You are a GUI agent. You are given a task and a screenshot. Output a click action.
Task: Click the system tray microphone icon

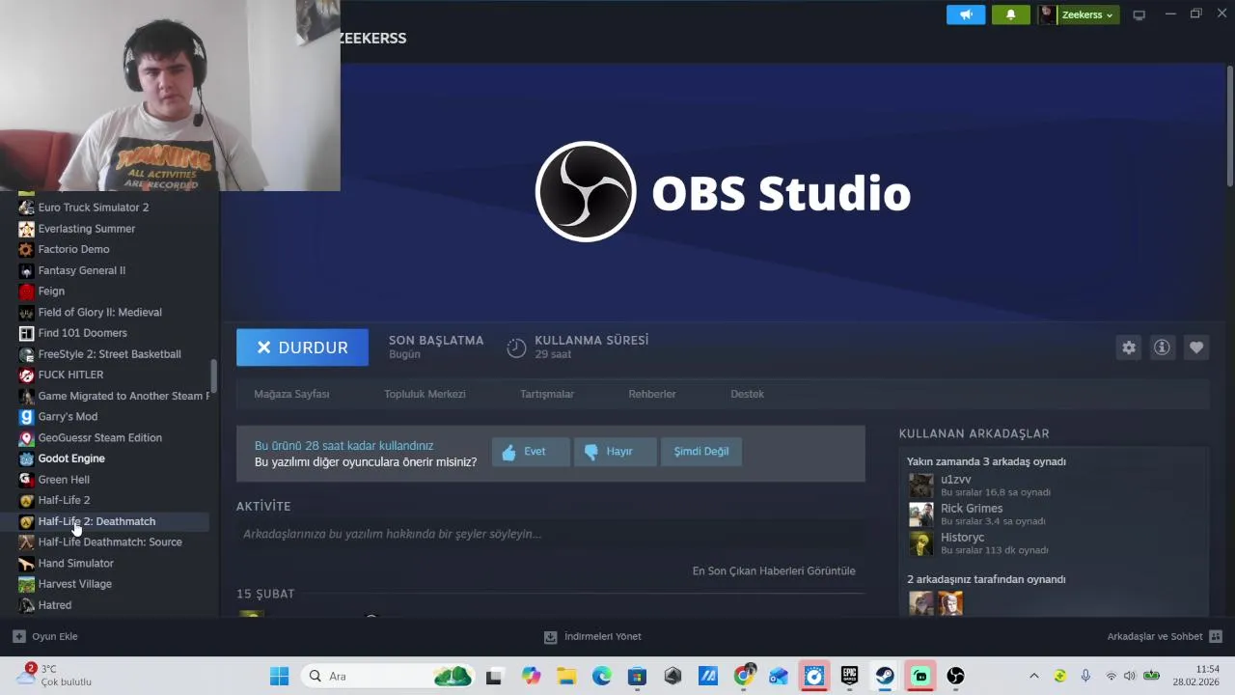[x=1085, y=676]
